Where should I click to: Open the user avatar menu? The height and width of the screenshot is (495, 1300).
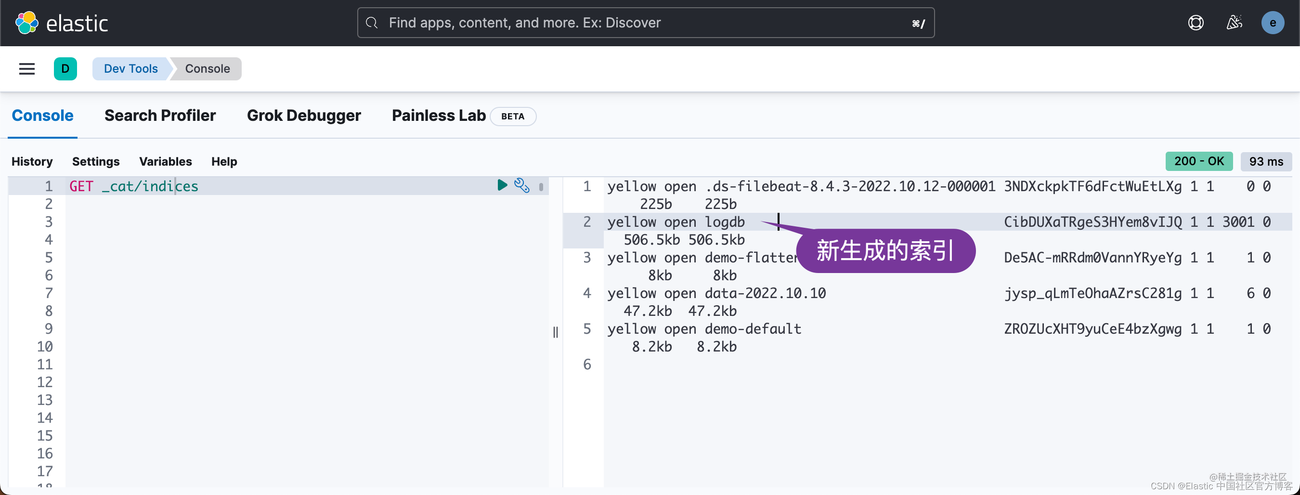tap(1273, 23)
